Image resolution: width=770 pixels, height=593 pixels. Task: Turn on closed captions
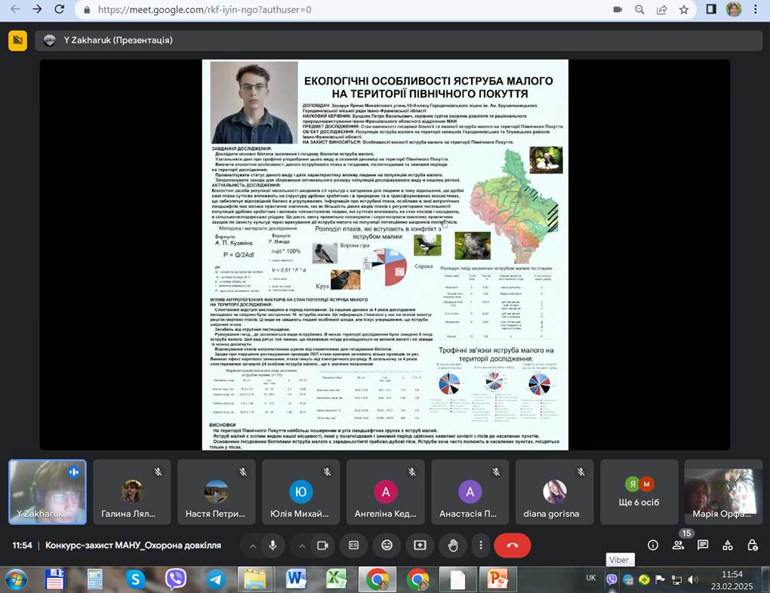[353, 545]
